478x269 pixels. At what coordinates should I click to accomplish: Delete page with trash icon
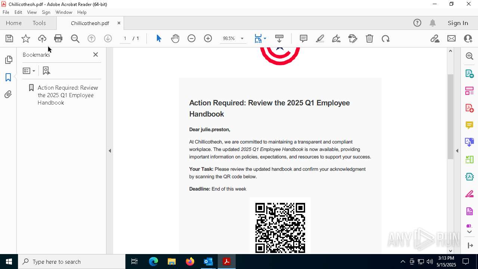click(x=369, y=38)
